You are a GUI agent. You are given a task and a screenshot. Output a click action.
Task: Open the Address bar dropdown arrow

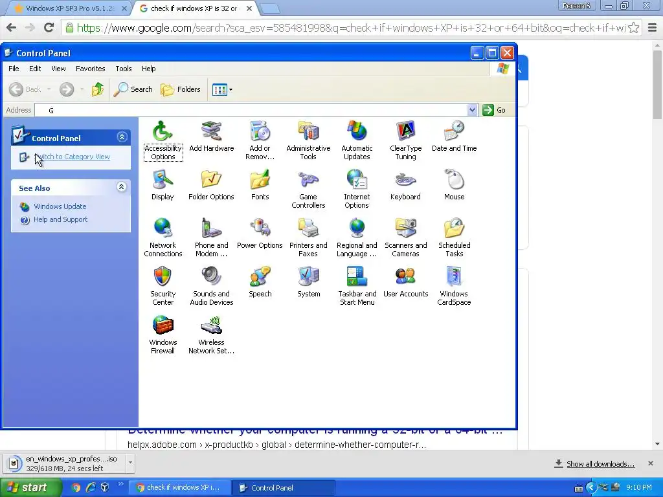tap(472, 110)
